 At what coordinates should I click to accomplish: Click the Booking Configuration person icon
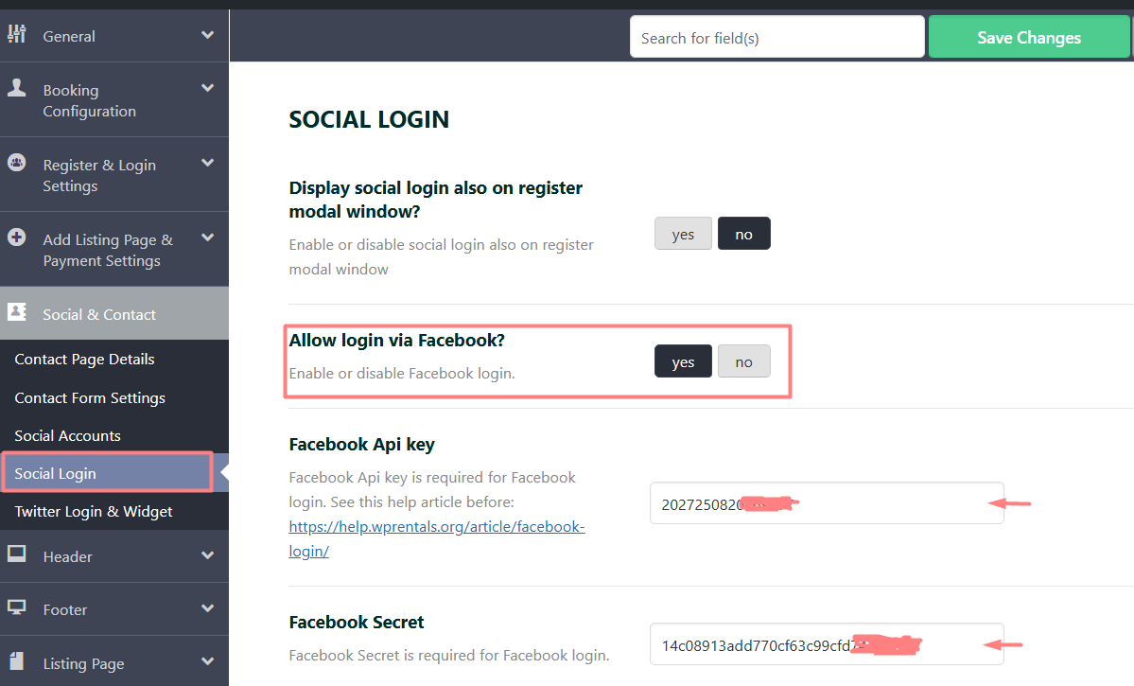(17, 88)
